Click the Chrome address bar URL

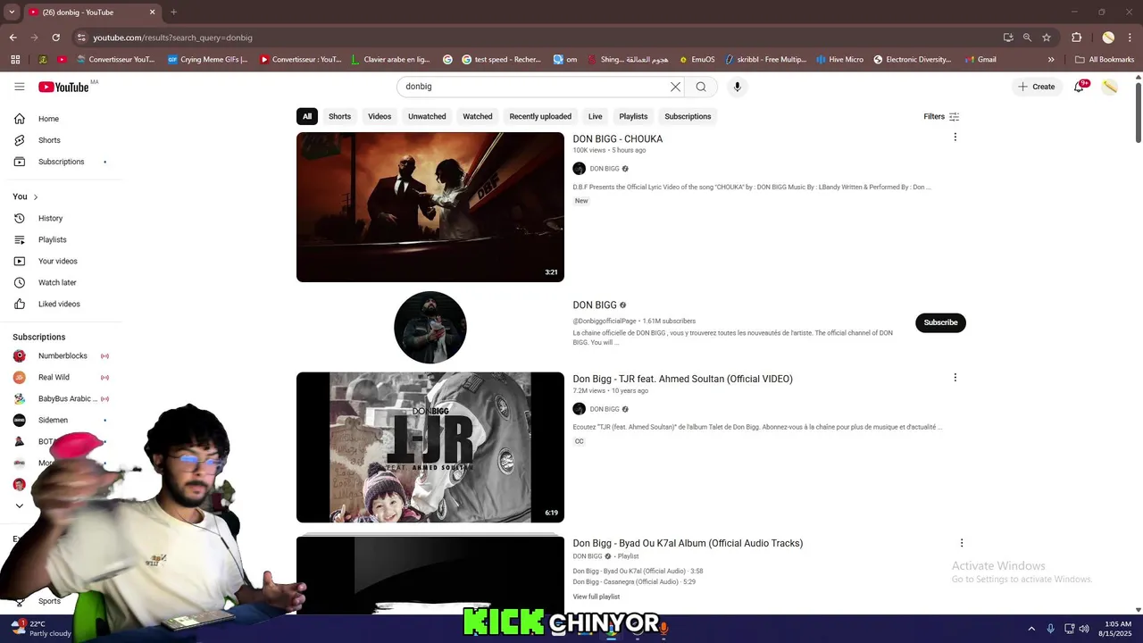173,38
